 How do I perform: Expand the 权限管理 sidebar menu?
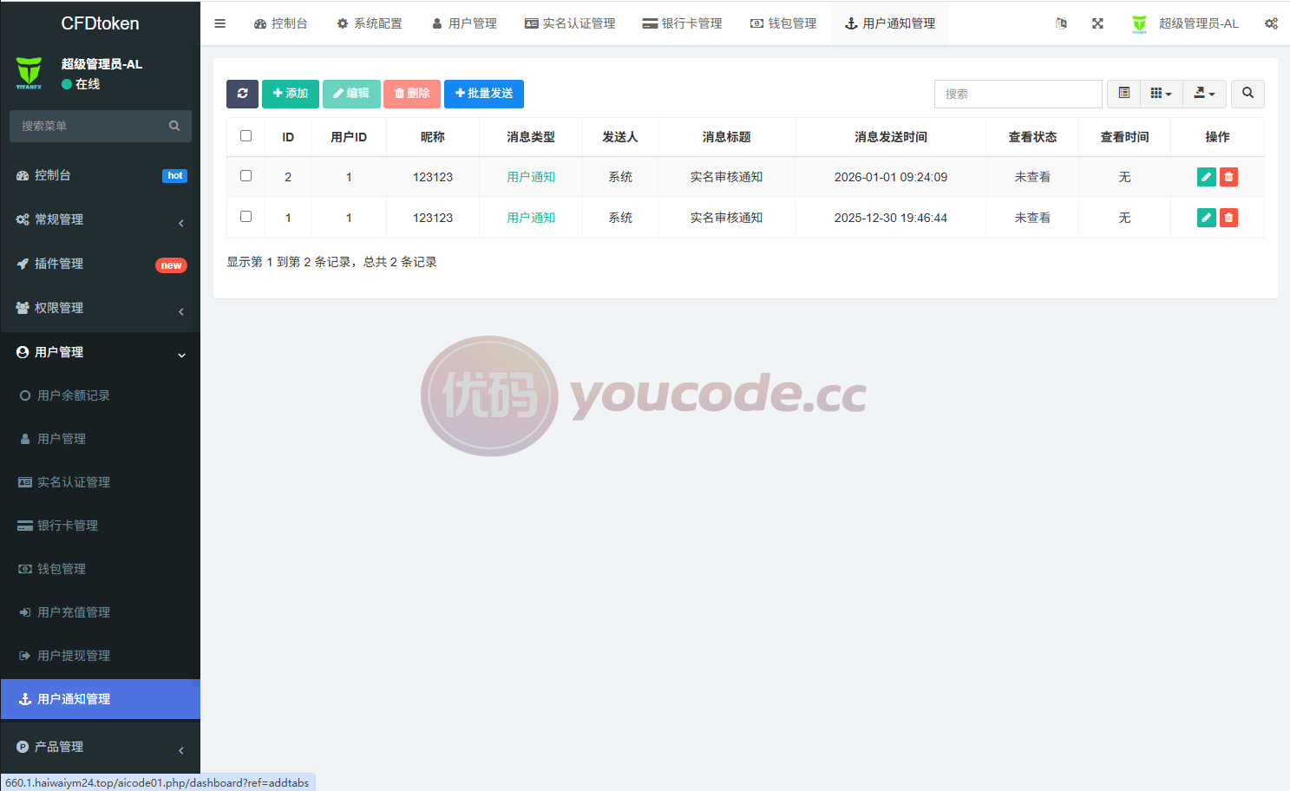tap(101, 308)
